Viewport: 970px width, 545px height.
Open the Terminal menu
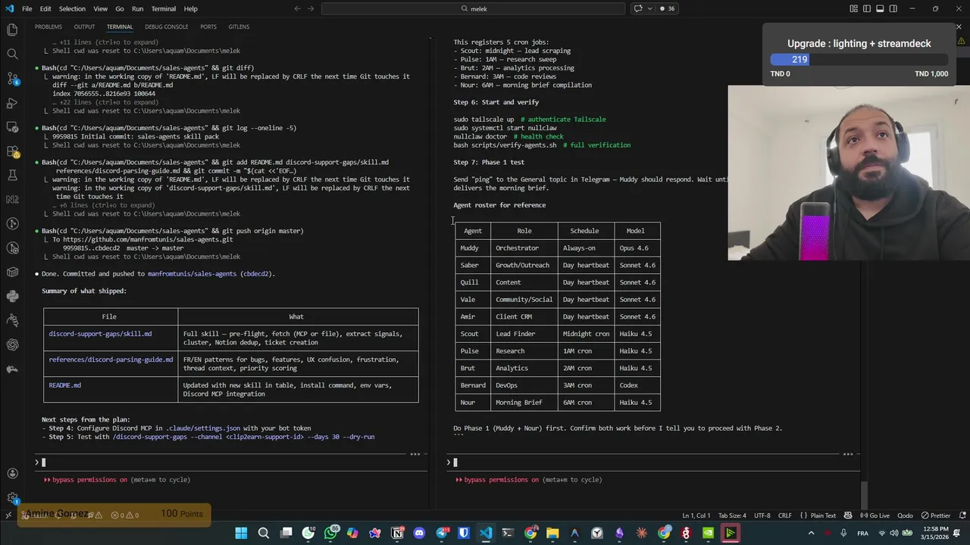tap(163, 8)
